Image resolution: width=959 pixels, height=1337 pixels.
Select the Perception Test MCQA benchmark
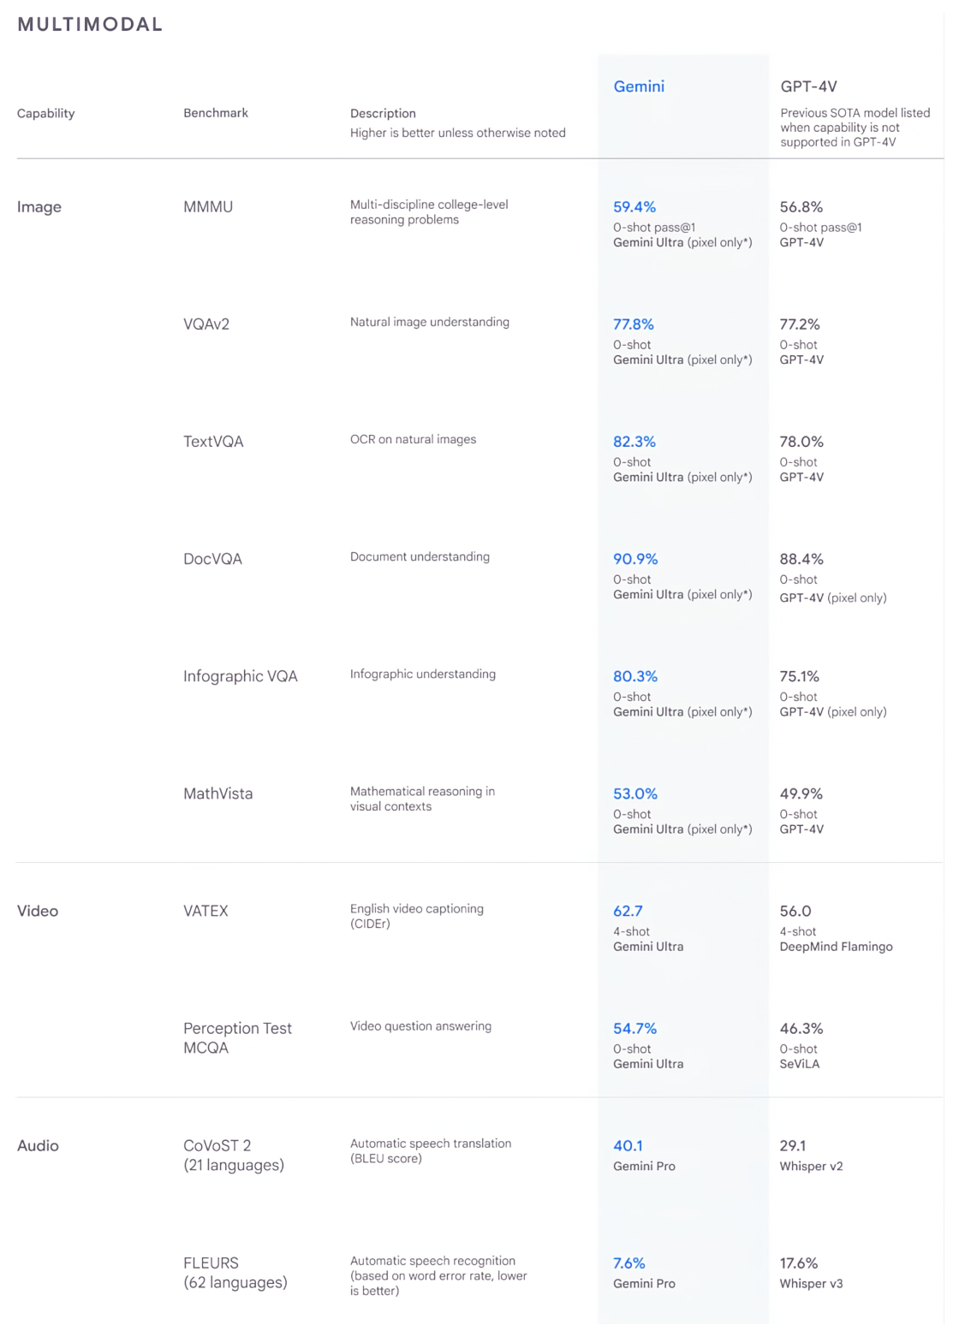pos(237,1037)
